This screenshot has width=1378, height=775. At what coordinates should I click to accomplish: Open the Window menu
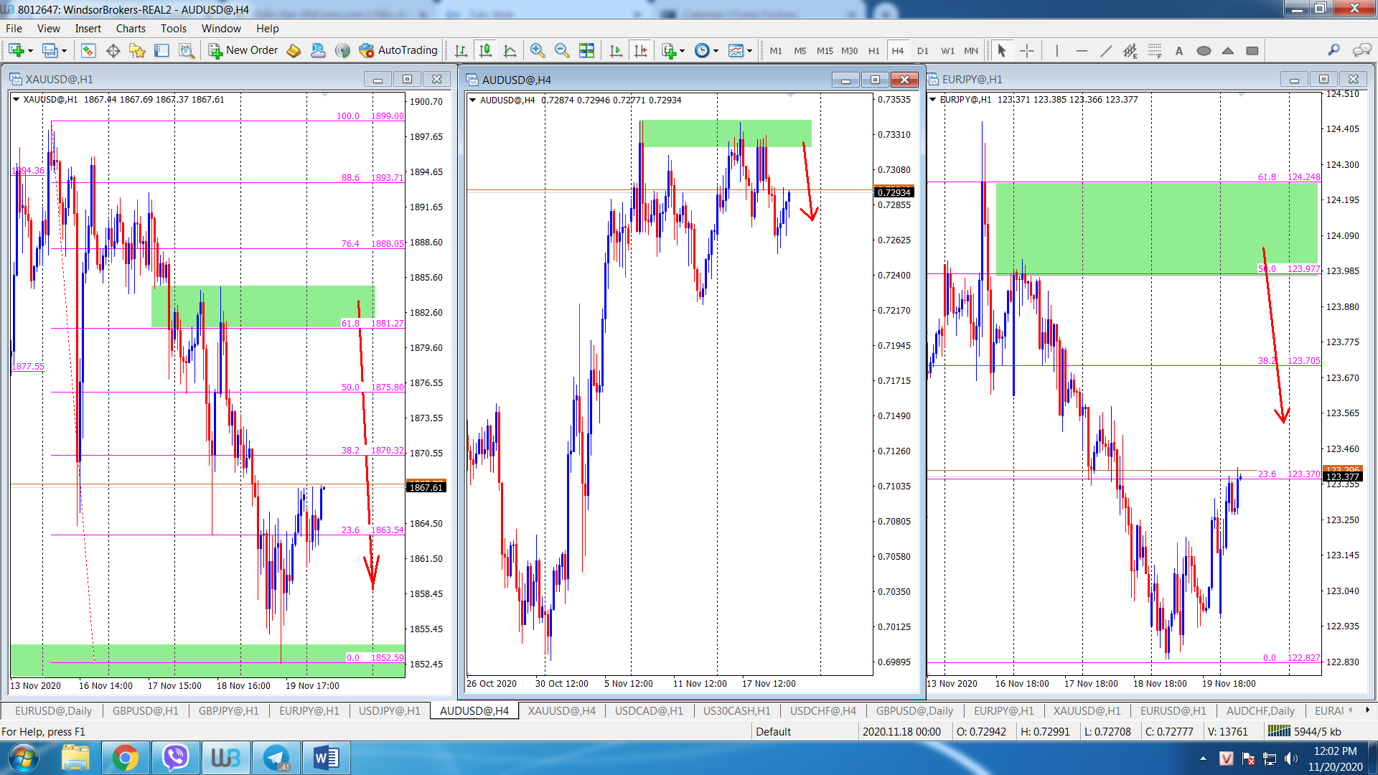pyautogui.click(x=221, y=29)
